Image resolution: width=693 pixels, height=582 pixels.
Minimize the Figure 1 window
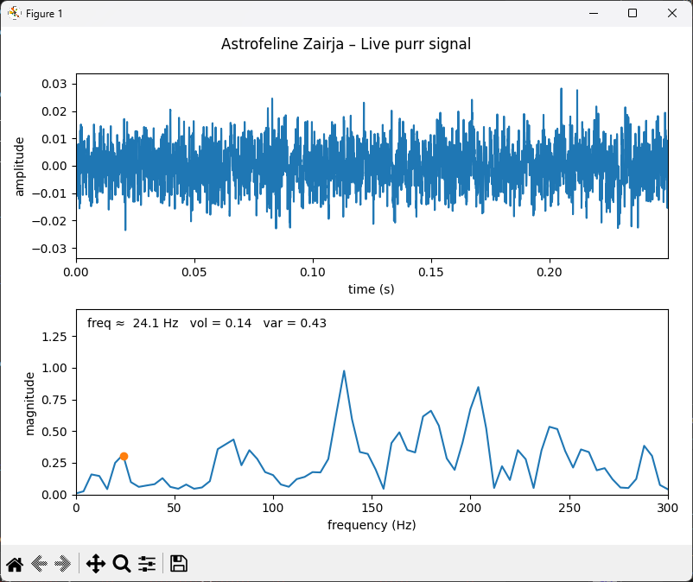click(594, 13)
